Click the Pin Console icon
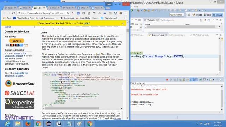226x127 pixels. pyautogui.click(x=201, y=79)
